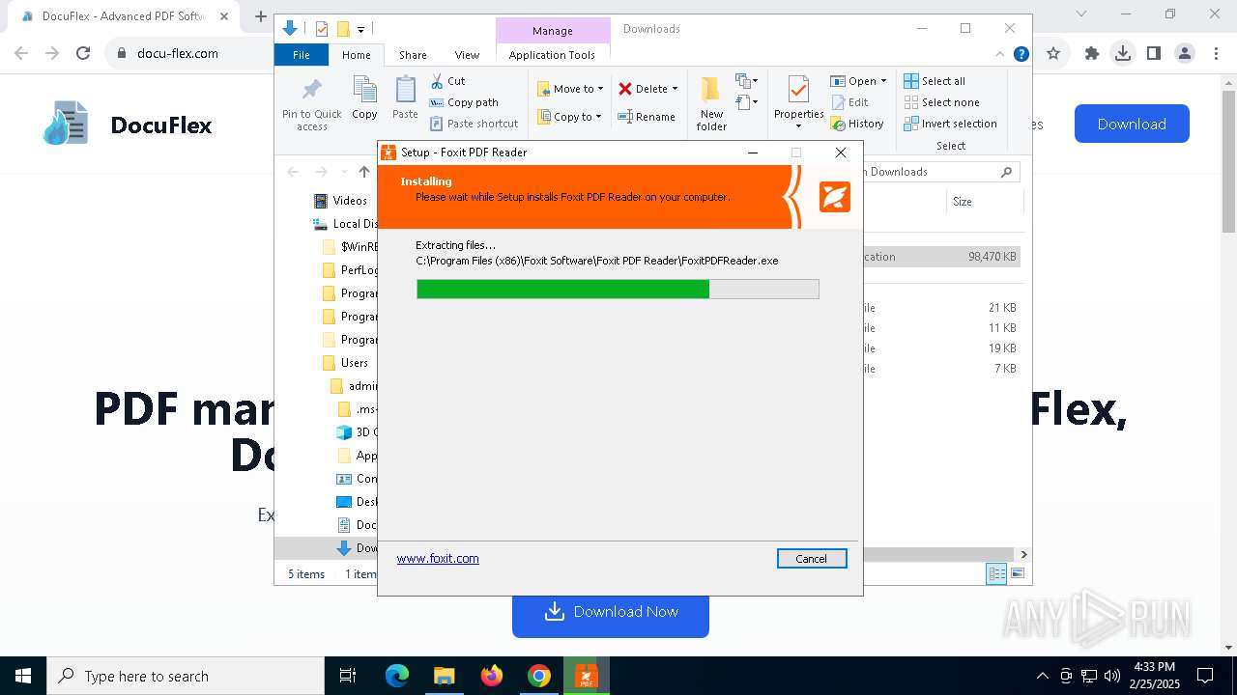
Task: Select the Users folder in the tree
Action: pos(345,363)
